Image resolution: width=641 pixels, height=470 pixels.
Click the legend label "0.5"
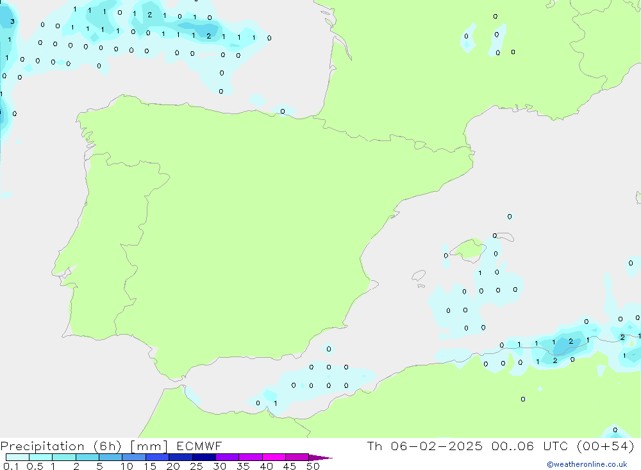[x=35, y=466]
